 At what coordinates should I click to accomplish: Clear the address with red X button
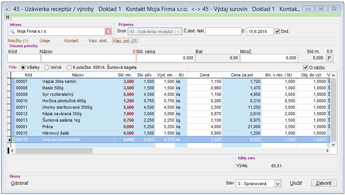pos(108,32)
